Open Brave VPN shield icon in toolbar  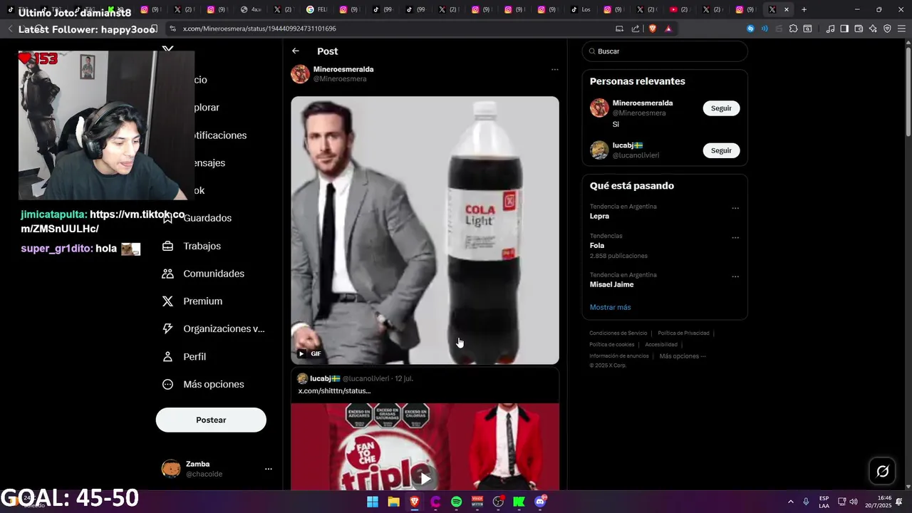point(887,28)
